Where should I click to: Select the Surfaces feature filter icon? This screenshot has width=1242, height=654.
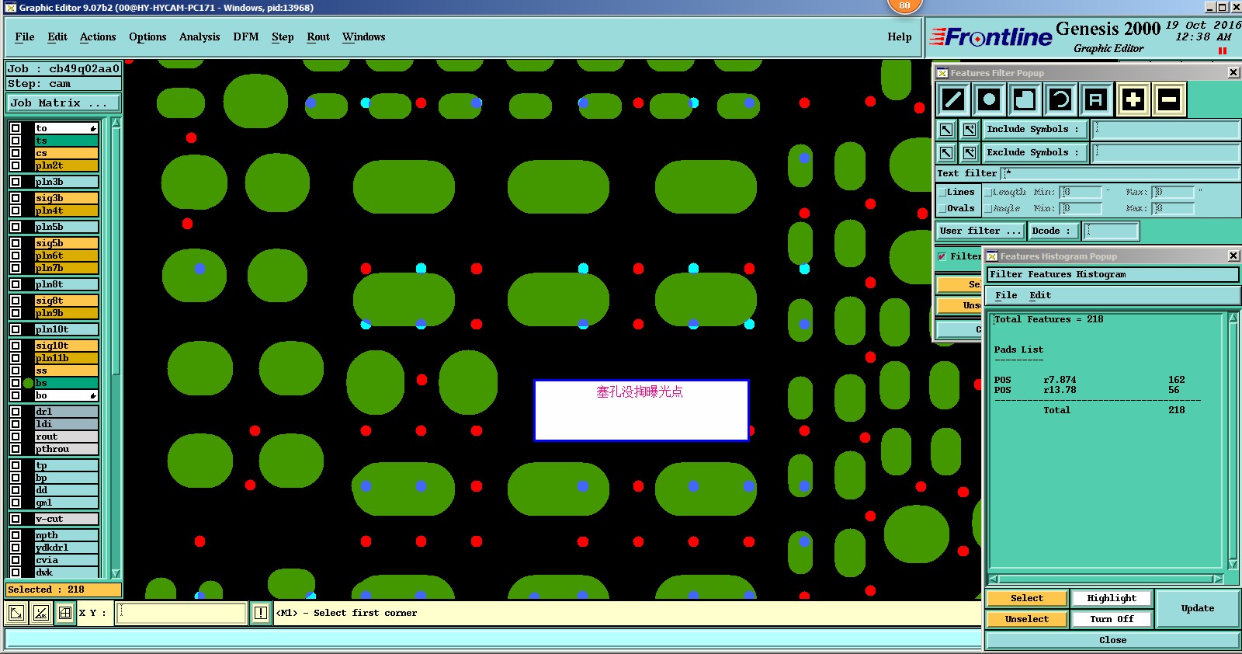click(x=1025, y=99)
